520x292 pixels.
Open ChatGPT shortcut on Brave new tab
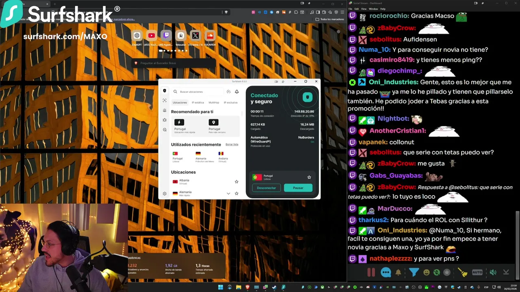point(137,36)
